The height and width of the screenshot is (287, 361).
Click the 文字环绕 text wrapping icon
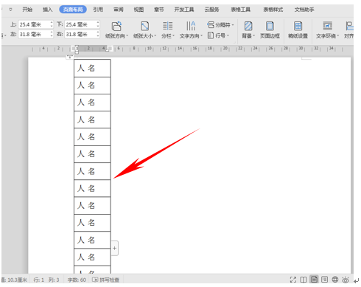tap(328, 26)
